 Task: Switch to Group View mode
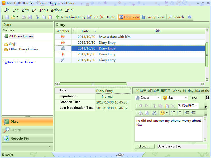coord(153,17)
